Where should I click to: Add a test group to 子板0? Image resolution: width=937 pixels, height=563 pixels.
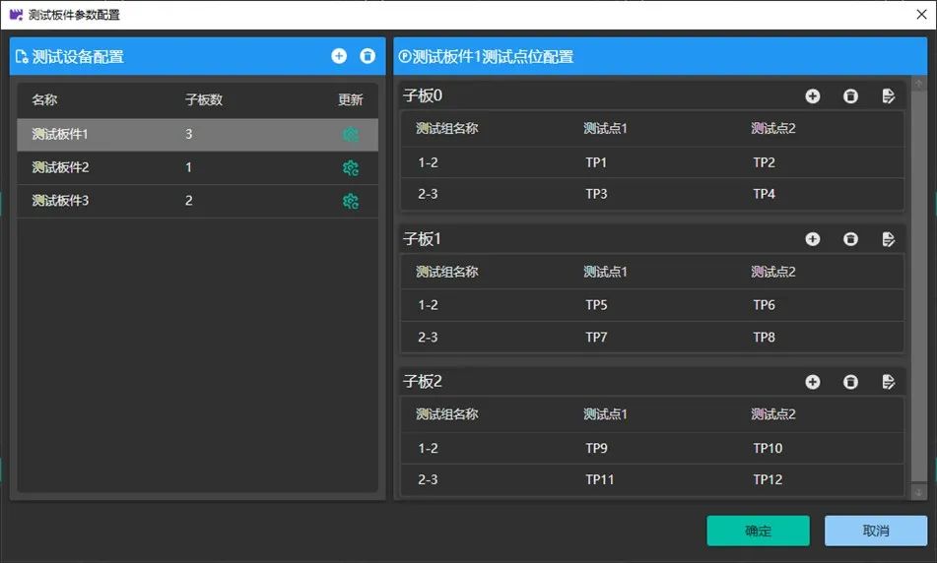[x=813, y=96]
